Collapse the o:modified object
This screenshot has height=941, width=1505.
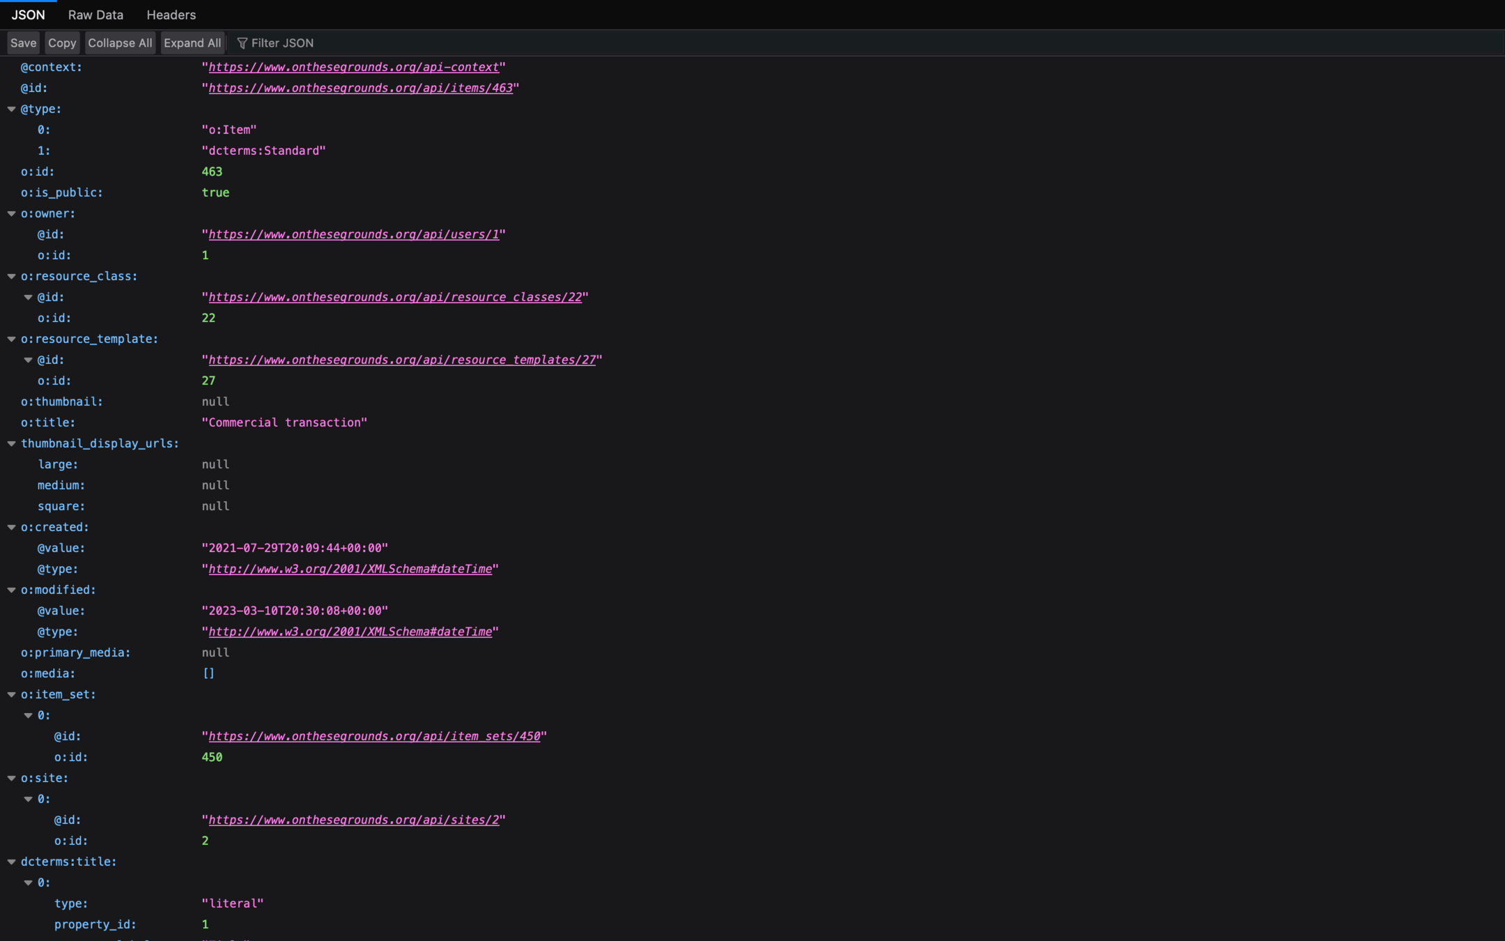click(12, 590)
